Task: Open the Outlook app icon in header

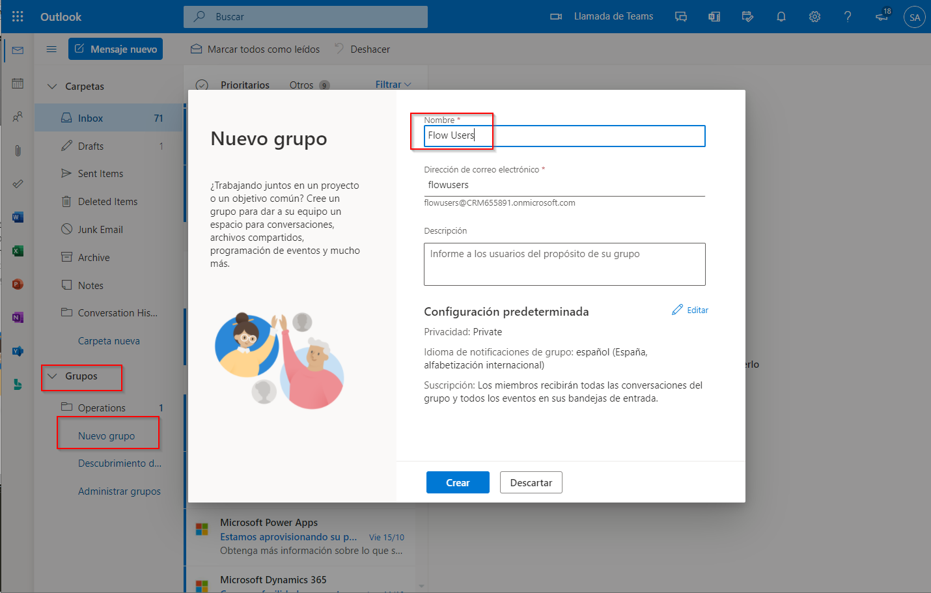Action: click(x=714, y=16)
